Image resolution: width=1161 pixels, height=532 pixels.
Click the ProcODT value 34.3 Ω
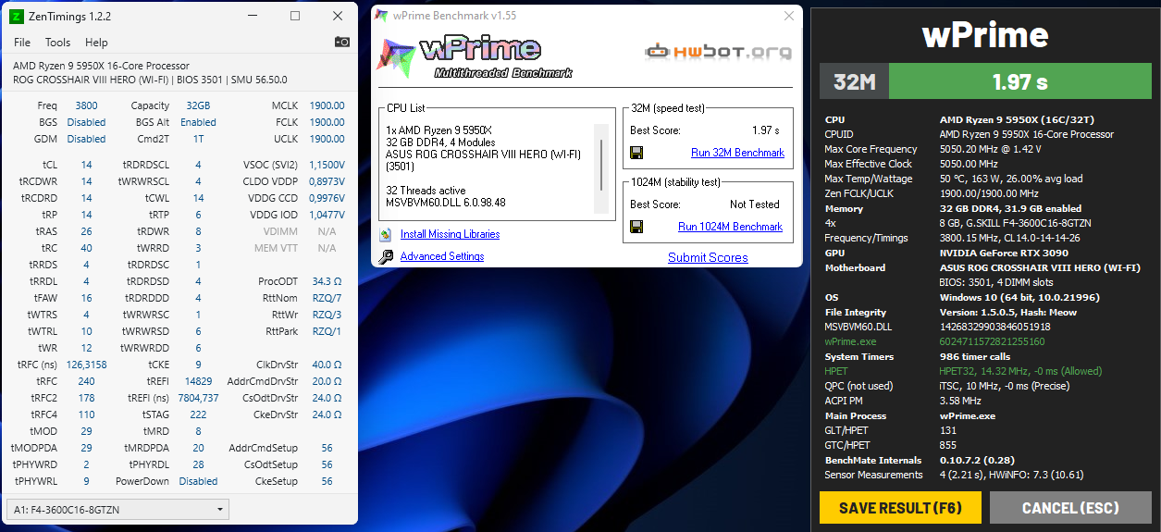[327, 281]
